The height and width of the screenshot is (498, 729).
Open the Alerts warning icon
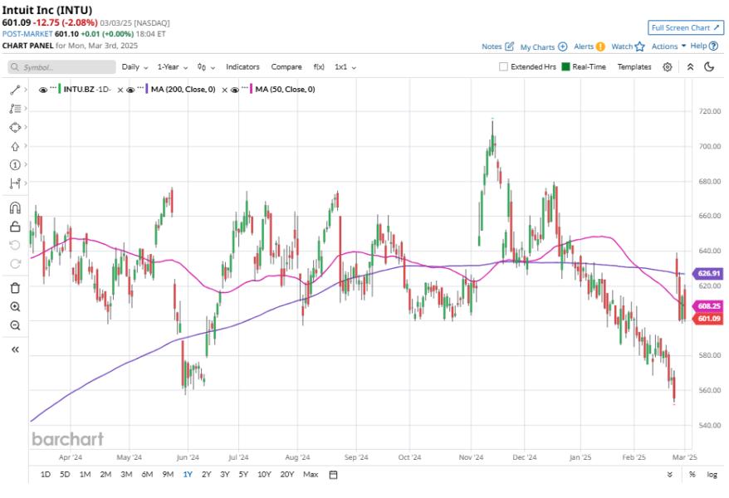(x=600, y=46)
